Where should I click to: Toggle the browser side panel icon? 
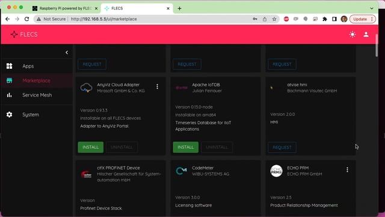tap(334, 19)
